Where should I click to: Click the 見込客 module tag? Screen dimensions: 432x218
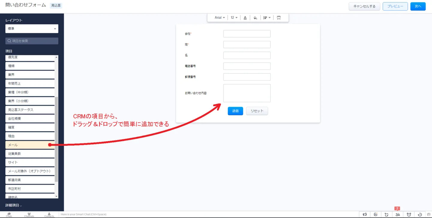56,5
